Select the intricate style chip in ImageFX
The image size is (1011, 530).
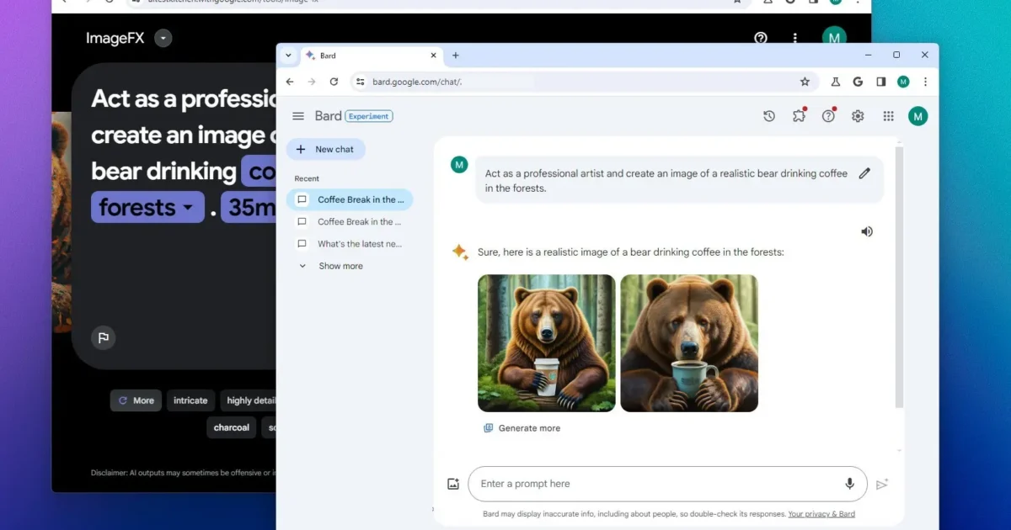pyautogui.click(x=190, y=400)
